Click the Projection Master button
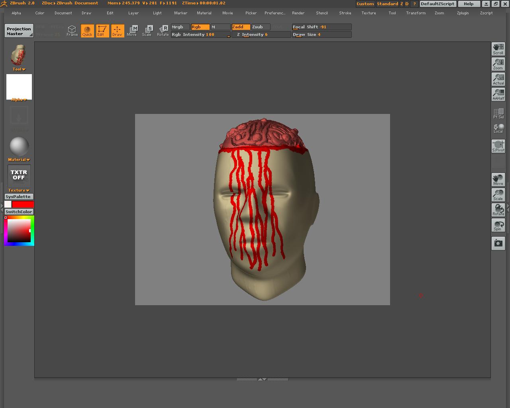 [x=19, y=31]
